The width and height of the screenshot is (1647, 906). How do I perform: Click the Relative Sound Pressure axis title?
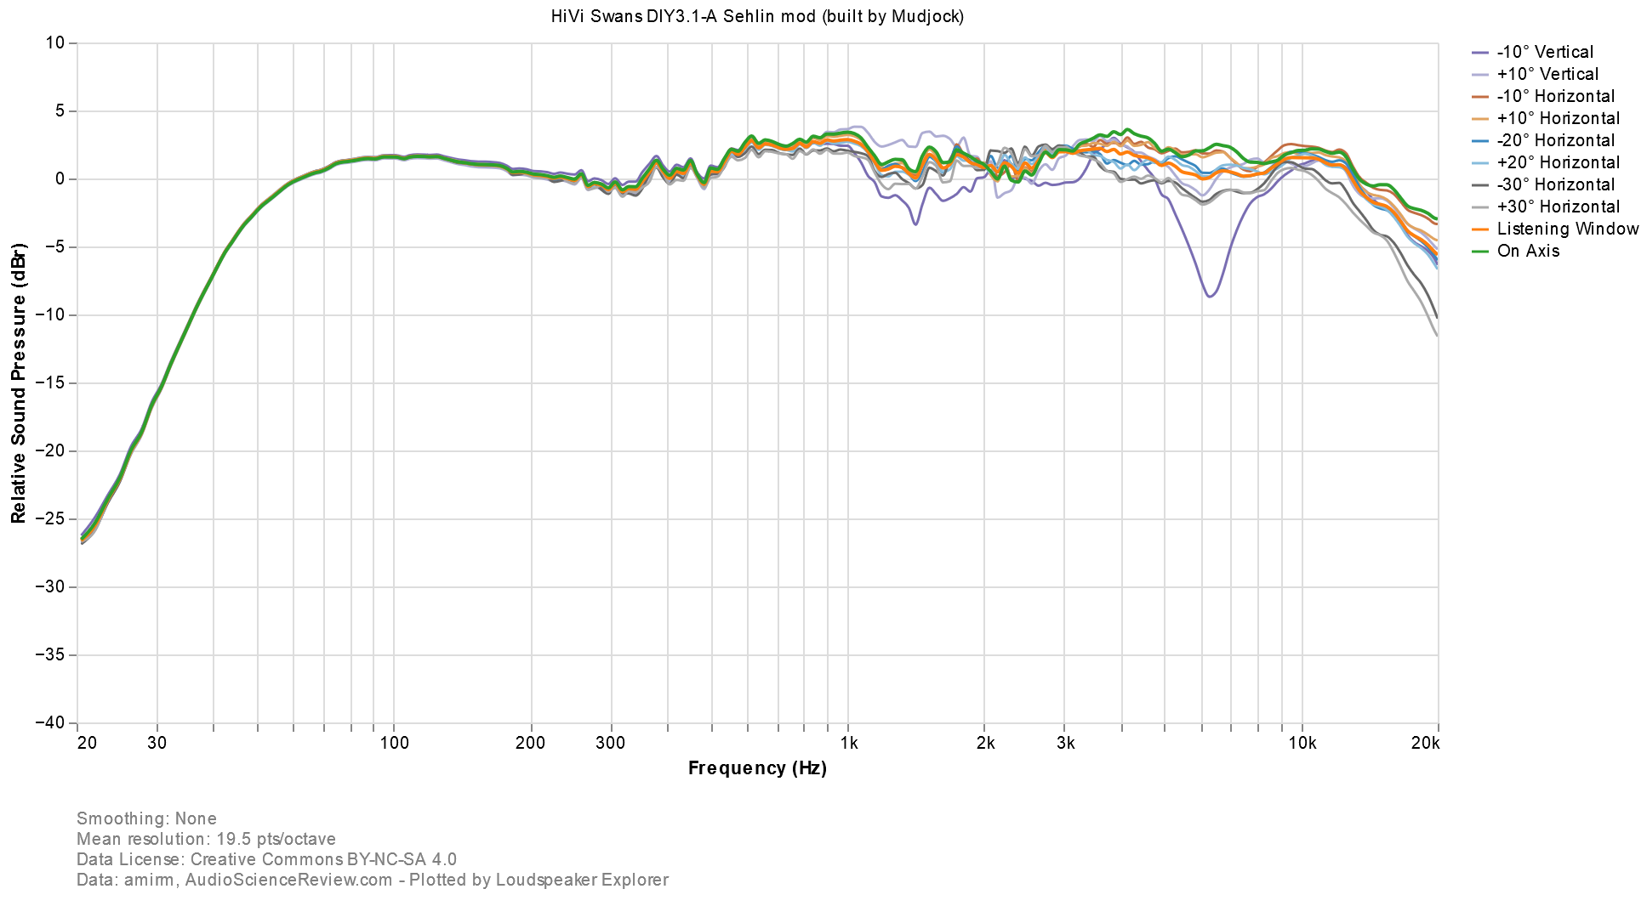tap(18, 382)
